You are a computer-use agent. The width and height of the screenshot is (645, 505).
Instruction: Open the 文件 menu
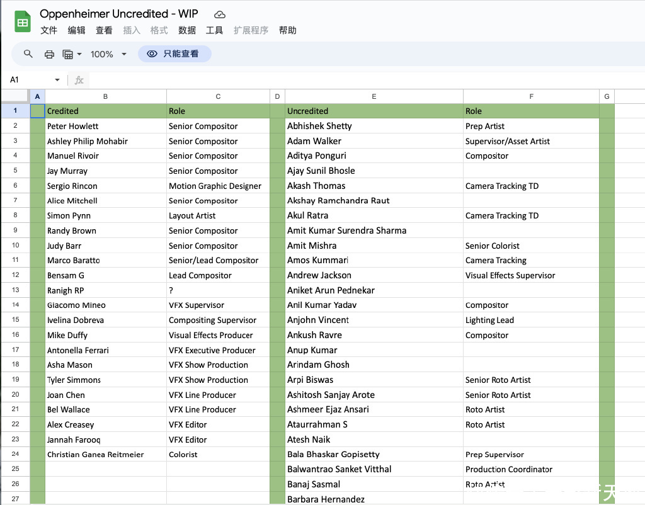(x=49, y=30)
